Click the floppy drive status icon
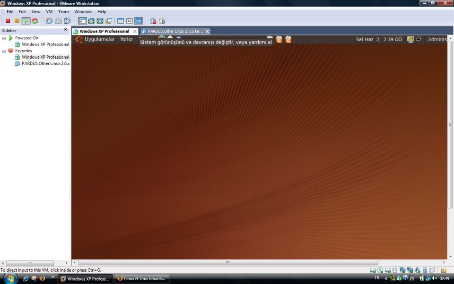 click(x=395, y=270)
